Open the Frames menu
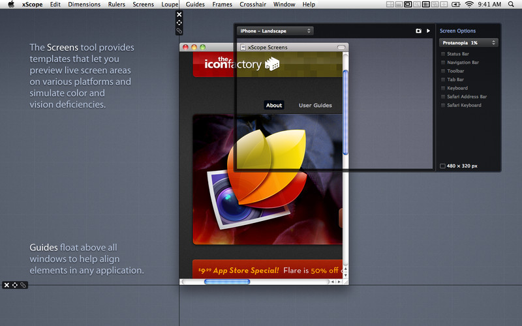Image resolution: width=522 pixels, height=326 pixels. pos(222,5)
